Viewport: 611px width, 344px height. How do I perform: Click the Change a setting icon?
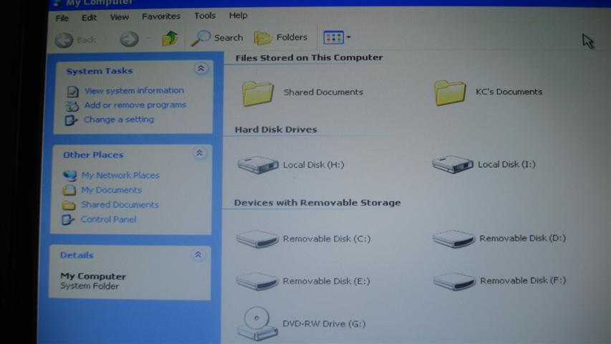click(71, 120)
